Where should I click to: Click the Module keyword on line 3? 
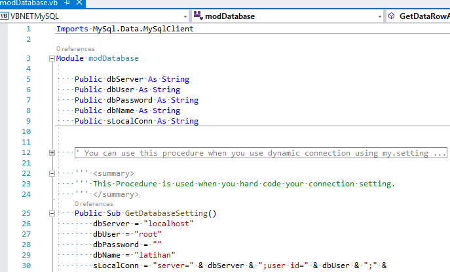tap(69, 58)
